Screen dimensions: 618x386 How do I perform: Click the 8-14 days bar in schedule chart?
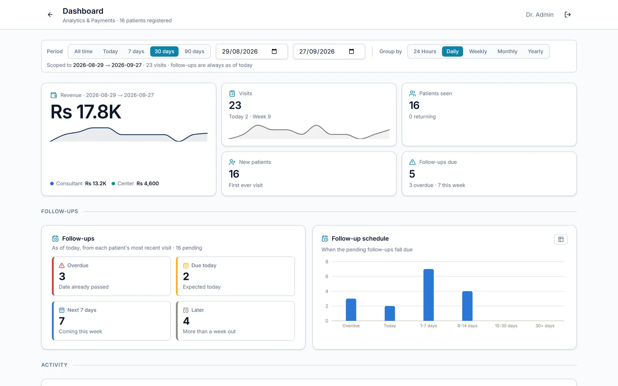467,306
